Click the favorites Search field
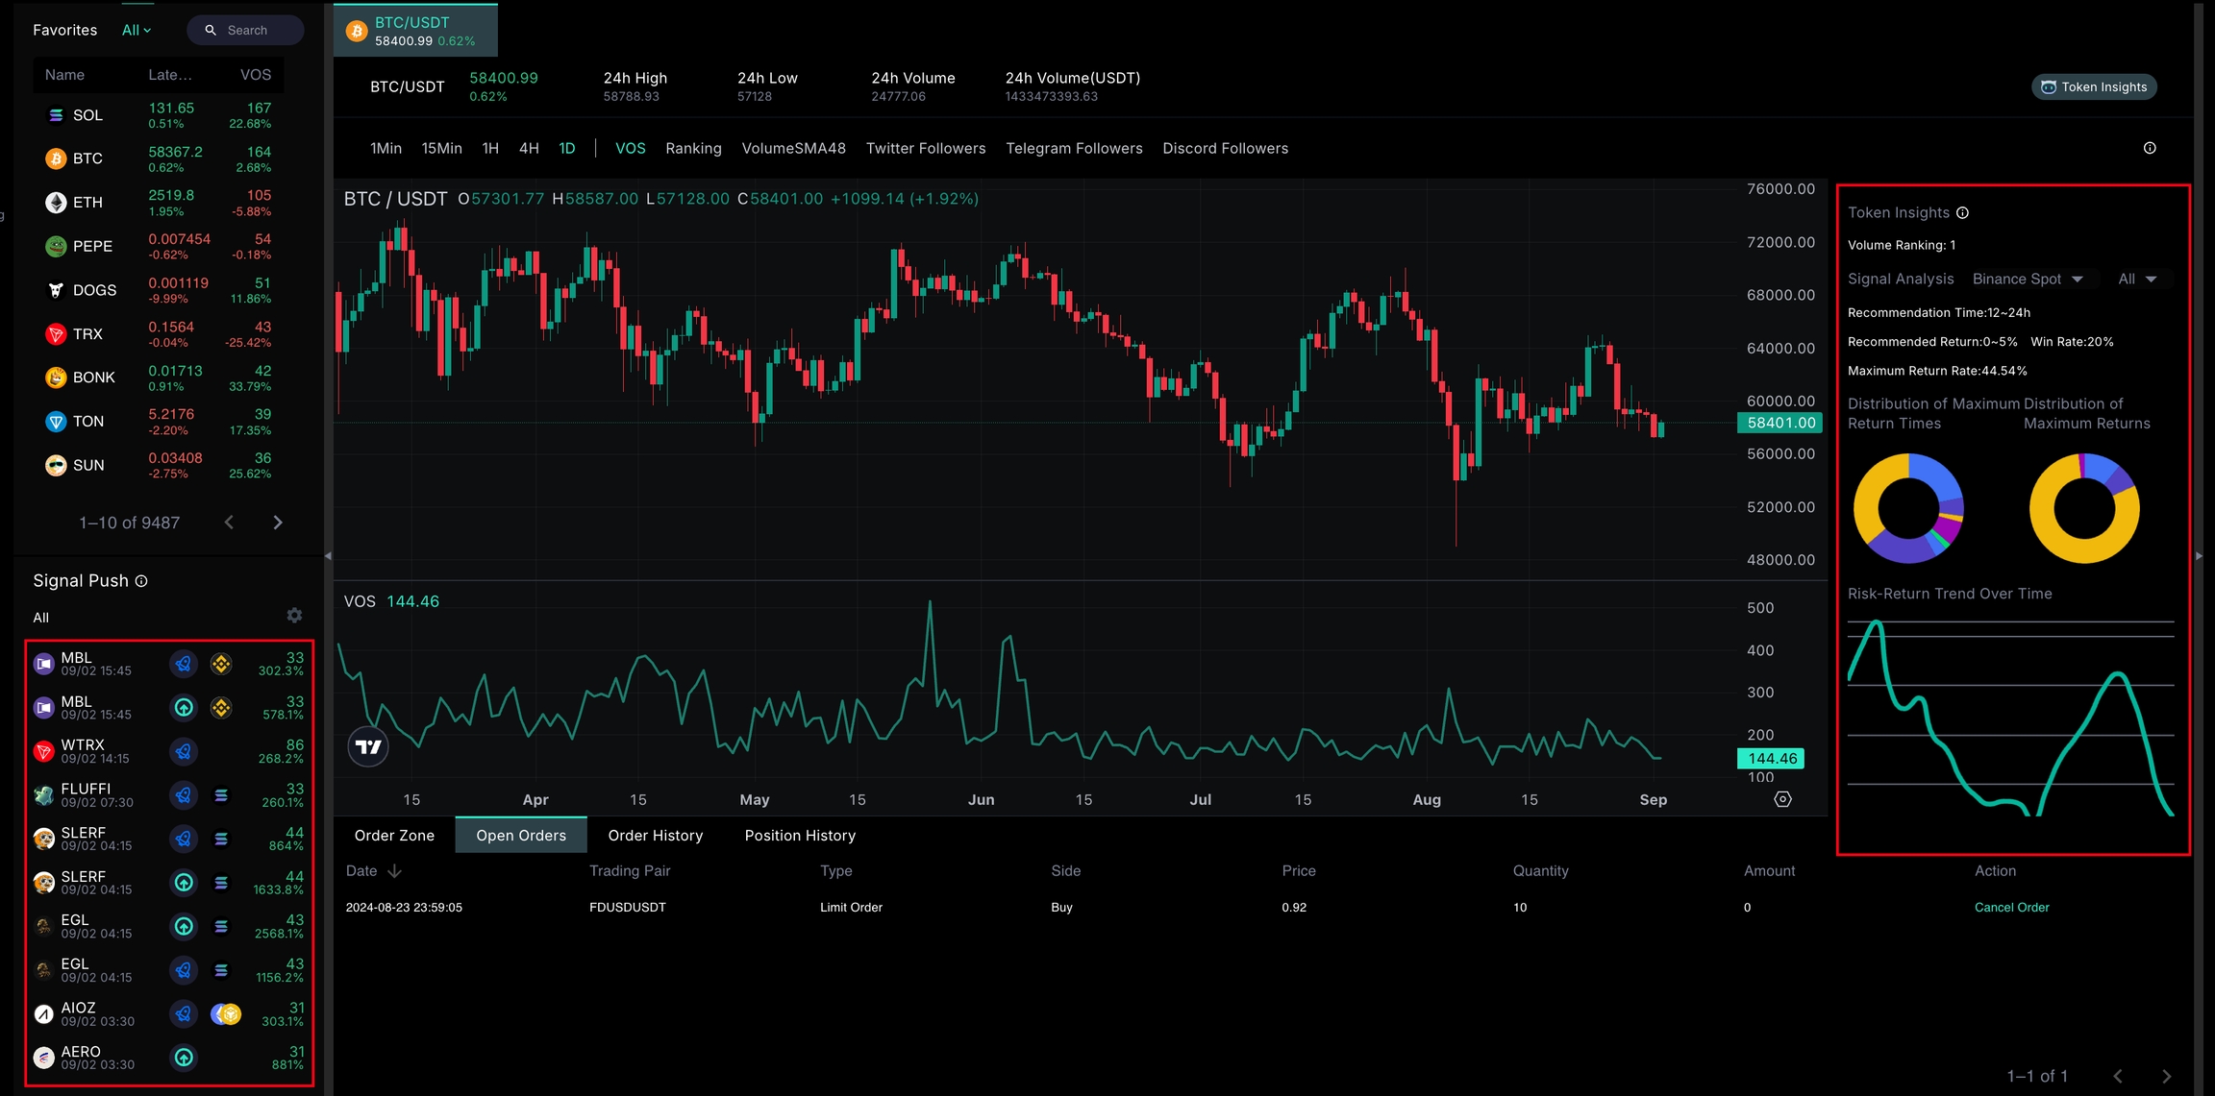 pyautogui.click(x=246, y=30)
